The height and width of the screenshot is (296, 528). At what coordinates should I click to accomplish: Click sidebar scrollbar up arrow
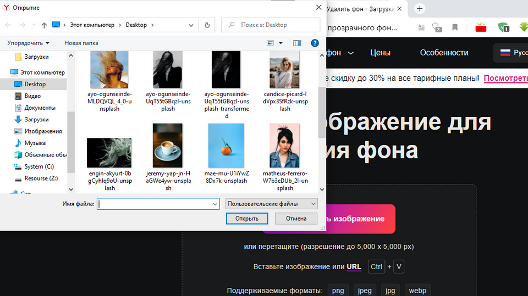(x=71, y=55)
